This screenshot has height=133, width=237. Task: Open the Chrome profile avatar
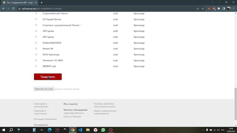(228, 8)
